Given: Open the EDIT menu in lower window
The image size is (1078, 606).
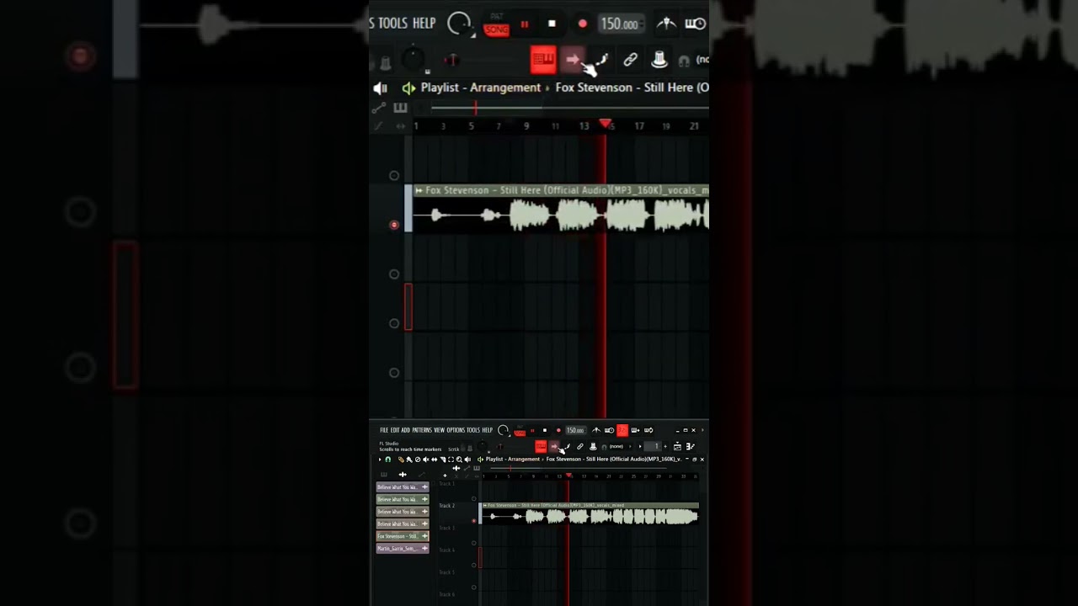Looking at the screenshot, I should pos(395,430).
